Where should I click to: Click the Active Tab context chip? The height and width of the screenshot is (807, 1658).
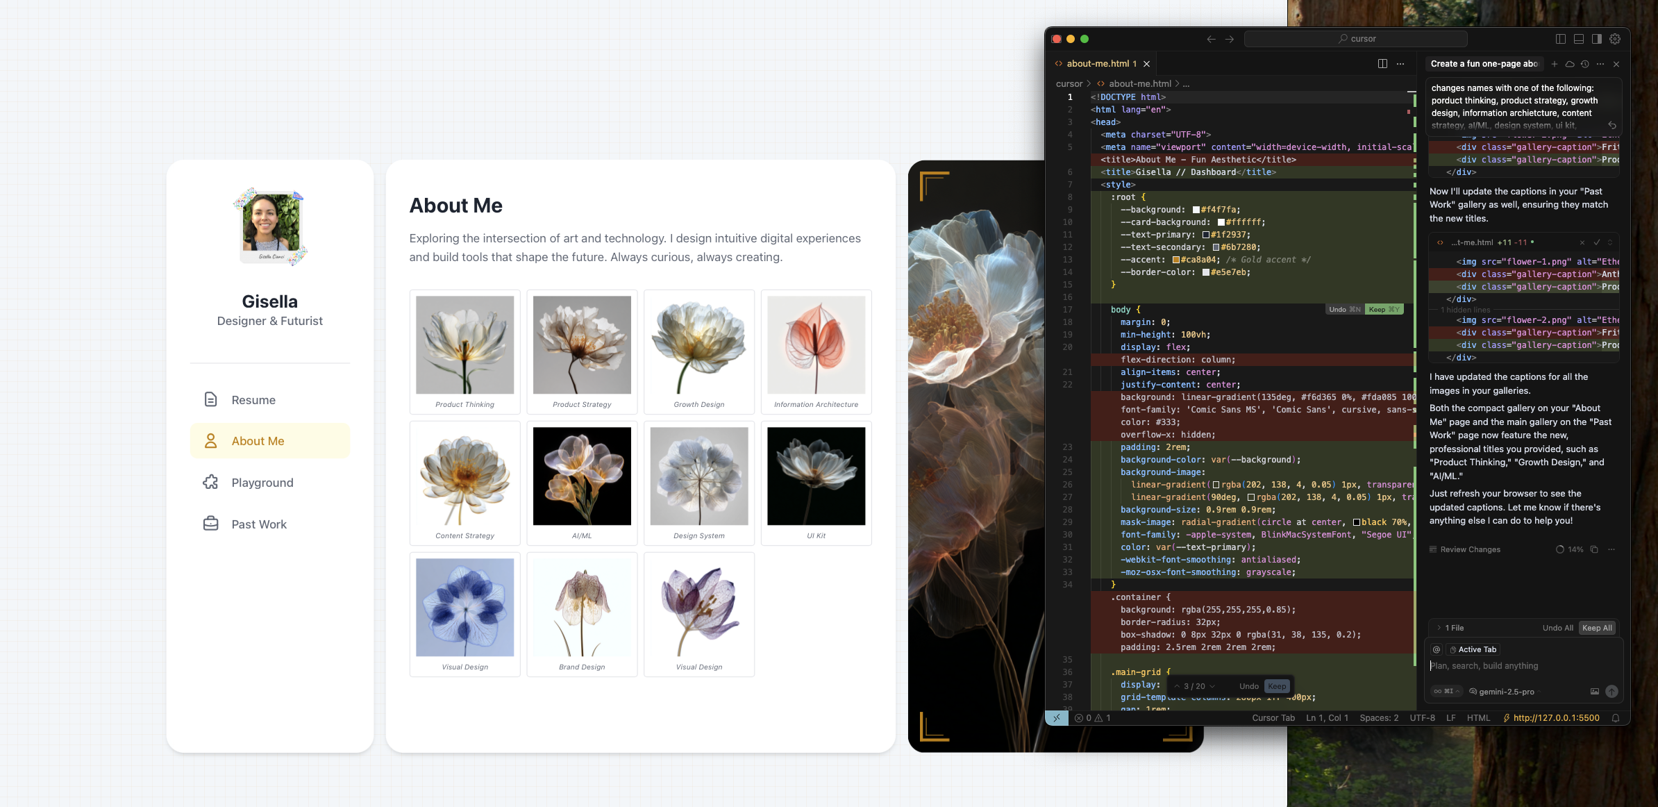click(1473, 649)
